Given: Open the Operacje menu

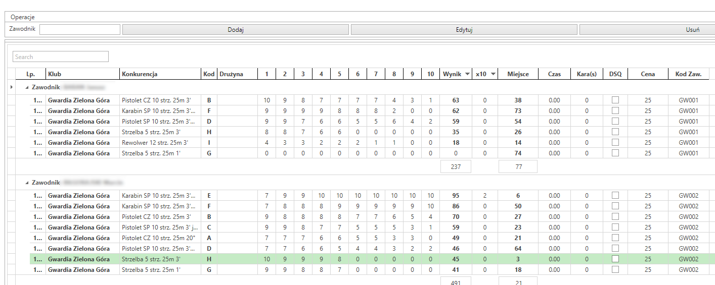Looking at the screenshot, I should coord(23,17).
